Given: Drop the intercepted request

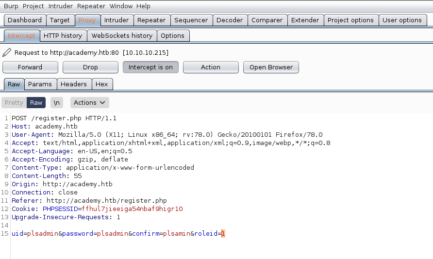Looking at the screenshot, I should coord(90,67).
